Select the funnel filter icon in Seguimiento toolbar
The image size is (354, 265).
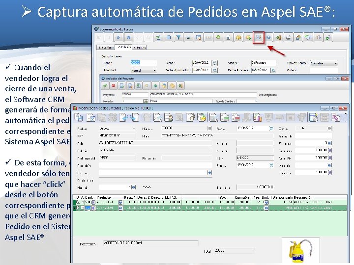point(178,38)
